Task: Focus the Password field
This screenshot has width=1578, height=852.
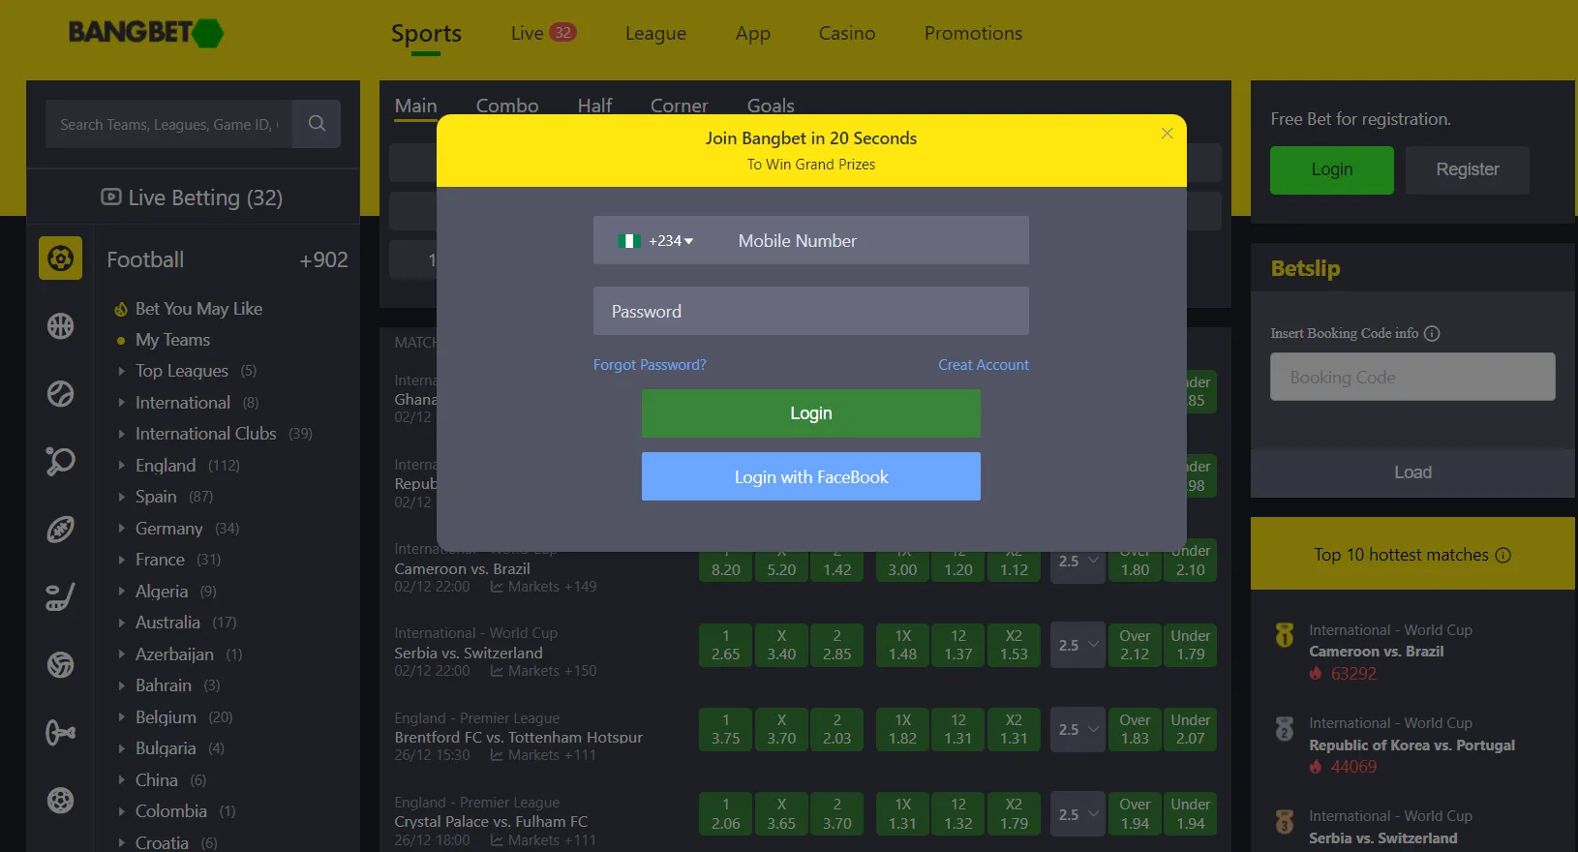Action: (x=811, y=311)
